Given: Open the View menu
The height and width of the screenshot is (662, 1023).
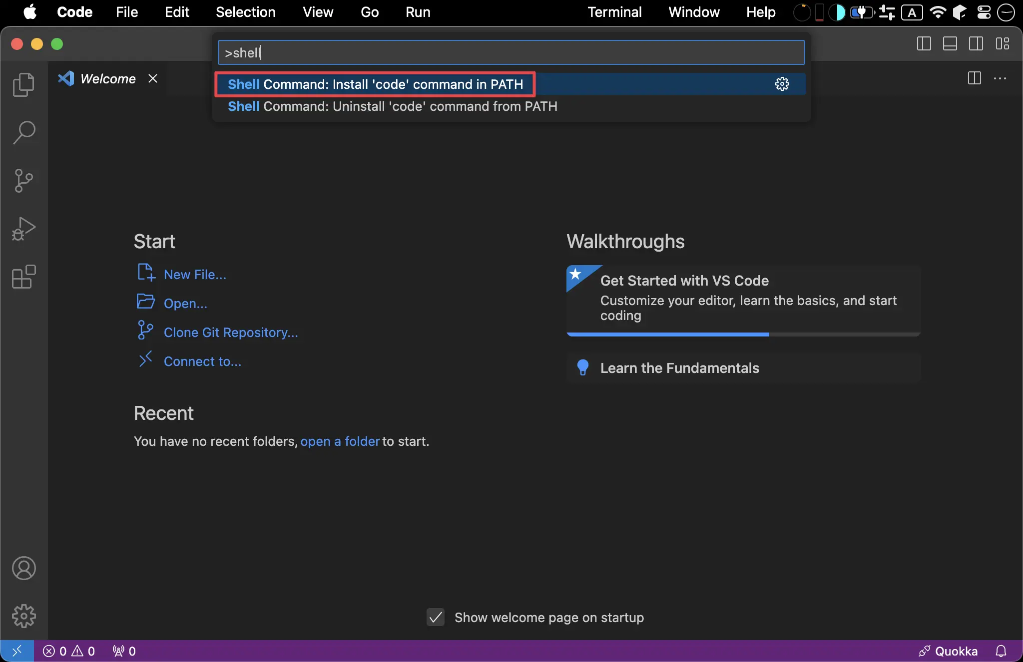Looking at the screenshot, I should tap(318, 12).
